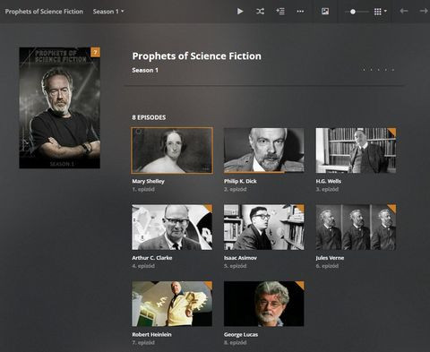Open the three-dot more options menu

coord(300,12)
